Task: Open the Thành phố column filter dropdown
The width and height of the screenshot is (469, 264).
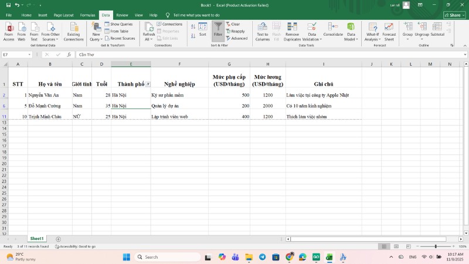Action: coord(148,84)
